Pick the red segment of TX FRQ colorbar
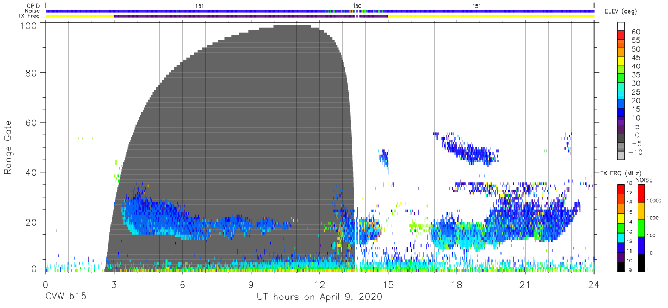The height and width of the screenshot is (308, 668). click(621, 189)
